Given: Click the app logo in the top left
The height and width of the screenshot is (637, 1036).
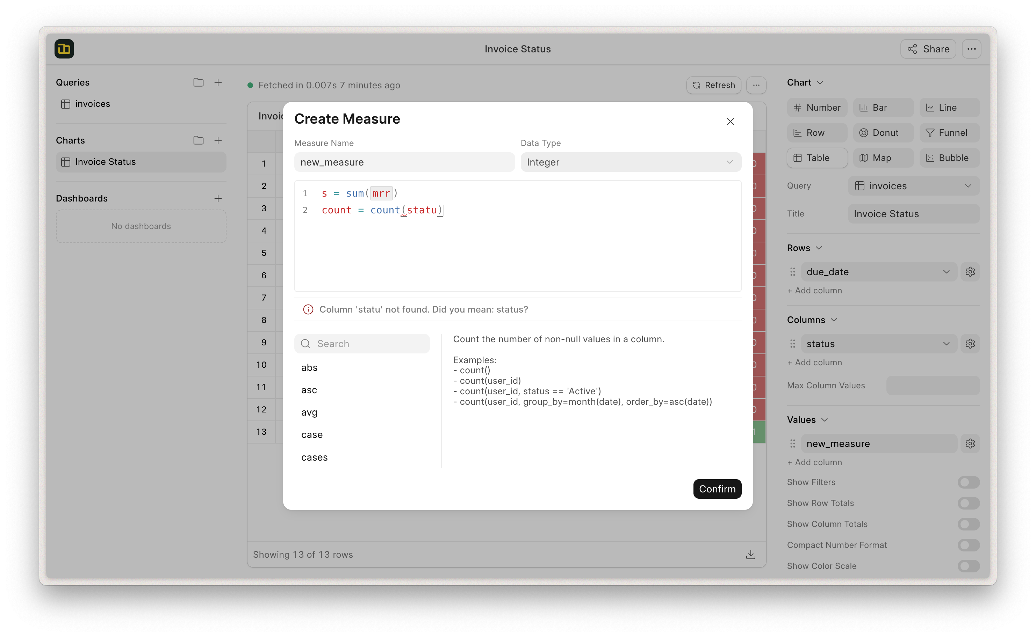Looking at the screenshot, I should (x=64, y=49).
